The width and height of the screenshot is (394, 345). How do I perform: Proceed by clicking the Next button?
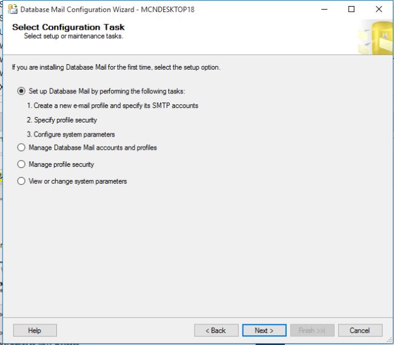[x=264, y=330]
